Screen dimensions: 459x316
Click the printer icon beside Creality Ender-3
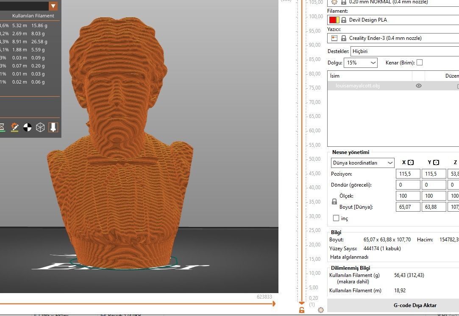(334, 38)
